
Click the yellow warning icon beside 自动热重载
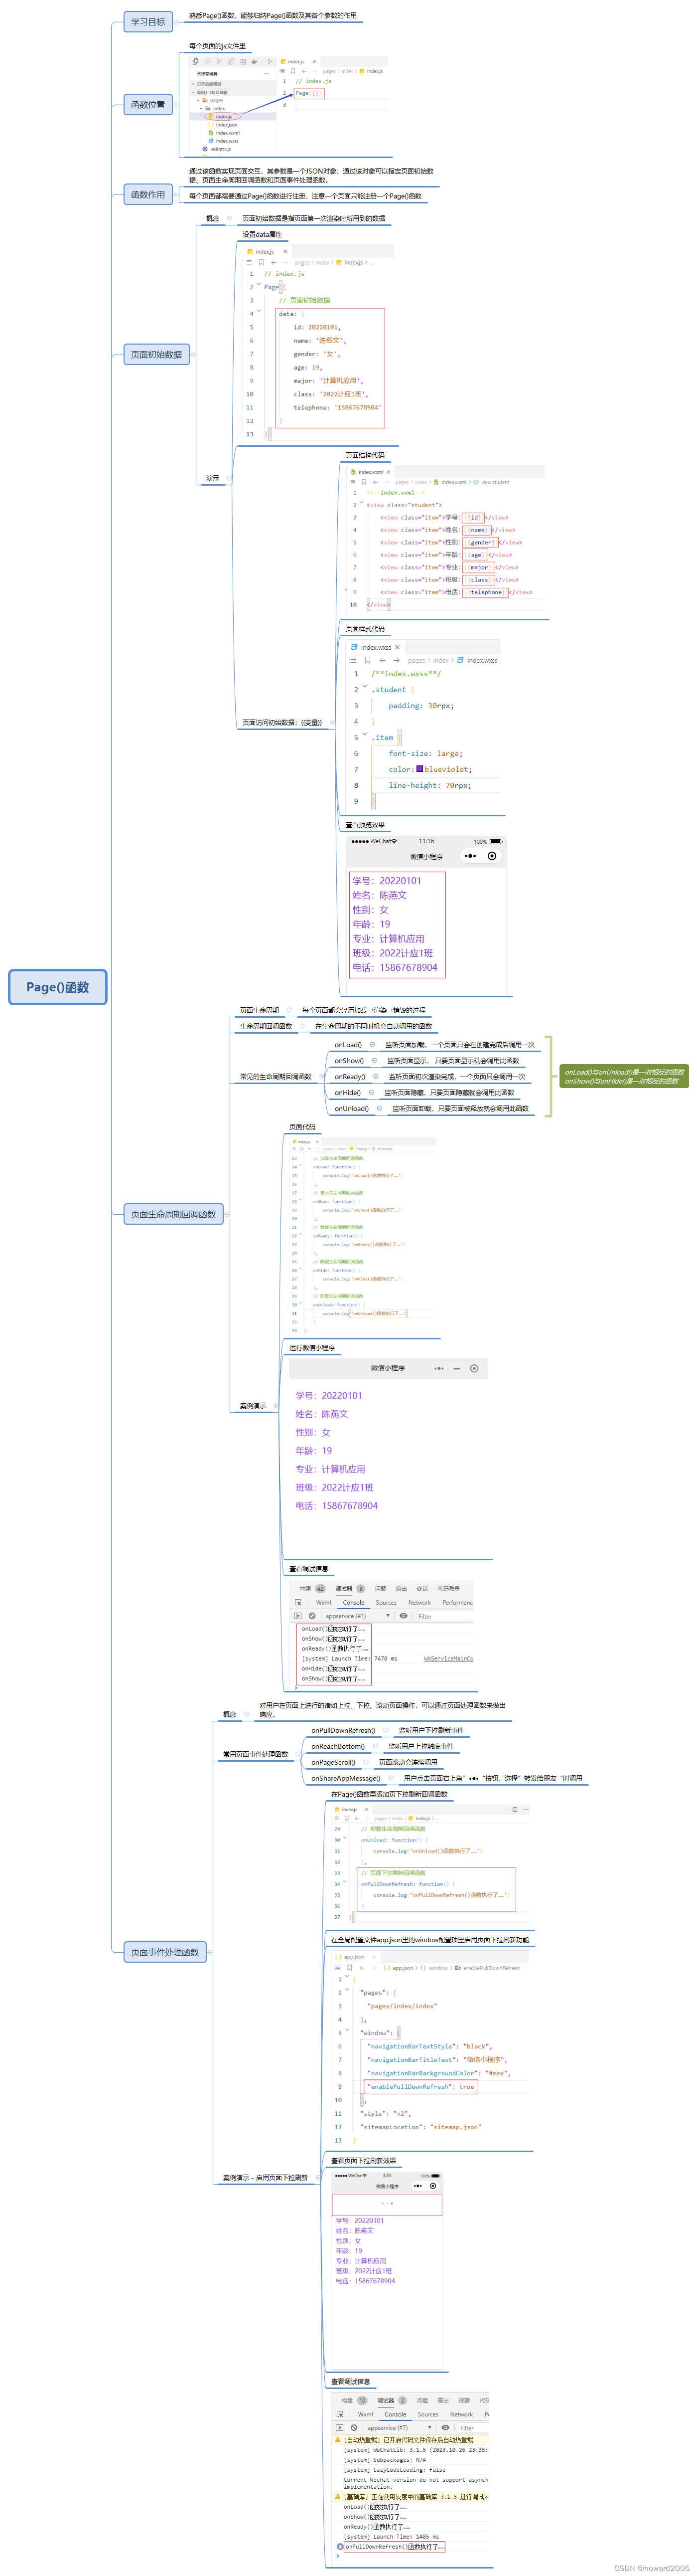[337, 2440]
